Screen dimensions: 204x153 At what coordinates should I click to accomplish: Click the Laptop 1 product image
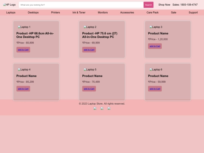tap(24, 27)
